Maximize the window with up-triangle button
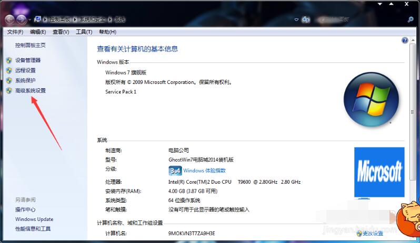Viewport: 420px width, 243px height. pyautogui.click(x=392, y=4)
